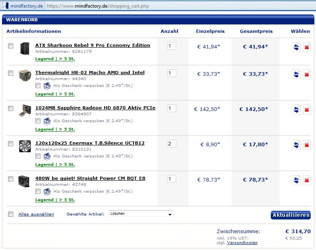
Task: Click the Gesamtpreis € 142,50 value
Action: click(254, 109)
